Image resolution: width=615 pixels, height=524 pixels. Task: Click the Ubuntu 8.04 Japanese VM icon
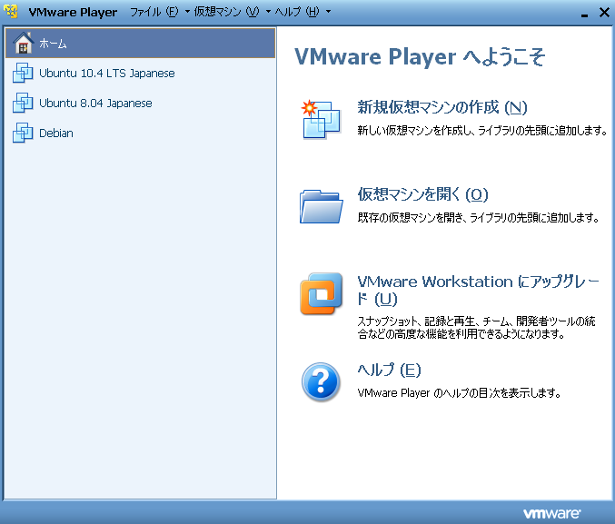point(23,103)
